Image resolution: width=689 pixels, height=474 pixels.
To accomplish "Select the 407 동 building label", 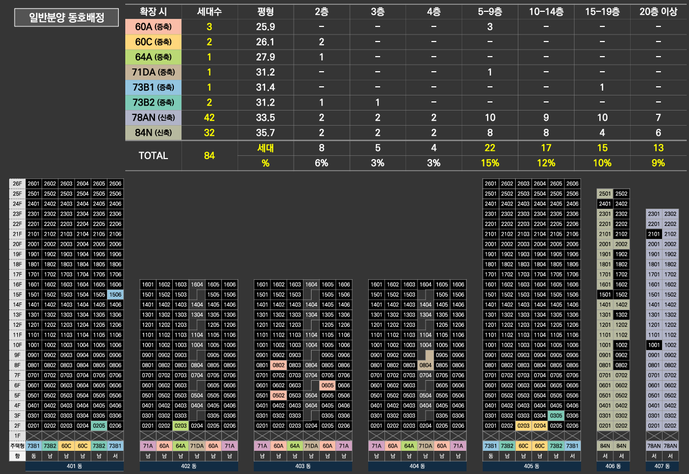I will [x=662, y=466].
